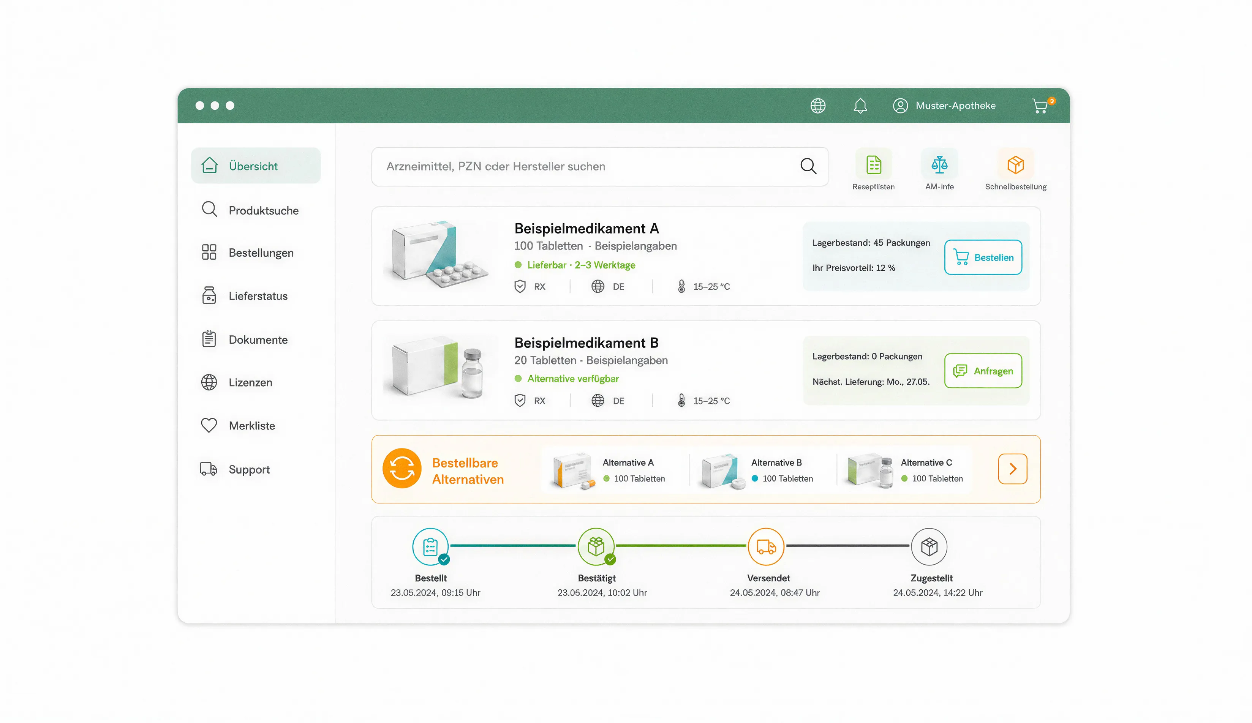Viewport: 1252px width, 723px height.
Task: Click 'Lieferbar · 2–3 Werktage' status text
Action: pyautogui.click(x=580, y=265)
